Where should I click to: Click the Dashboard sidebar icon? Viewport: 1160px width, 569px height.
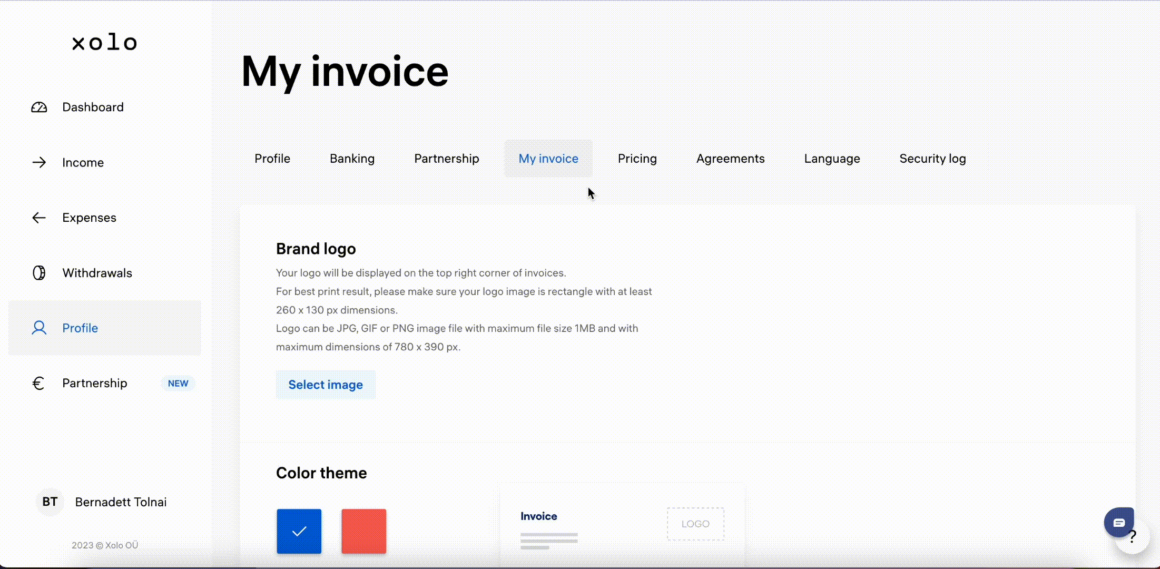tap(39, 106)
